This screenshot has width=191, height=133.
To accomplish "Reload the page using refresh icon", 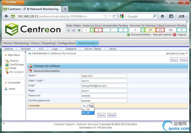I will click(x=114, y=16).
